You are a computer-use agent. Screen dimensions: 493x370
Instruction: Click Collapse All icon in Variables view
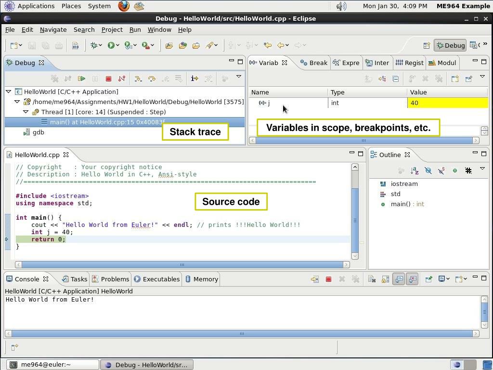396,79
